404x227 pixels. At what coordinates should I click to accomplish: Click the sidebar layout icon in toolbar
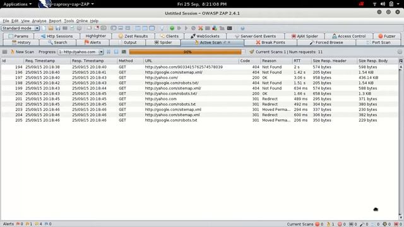[114, 28]
